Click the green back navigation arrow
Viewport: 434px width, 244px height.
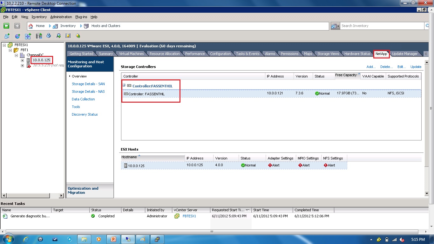(x=6, y=26)
